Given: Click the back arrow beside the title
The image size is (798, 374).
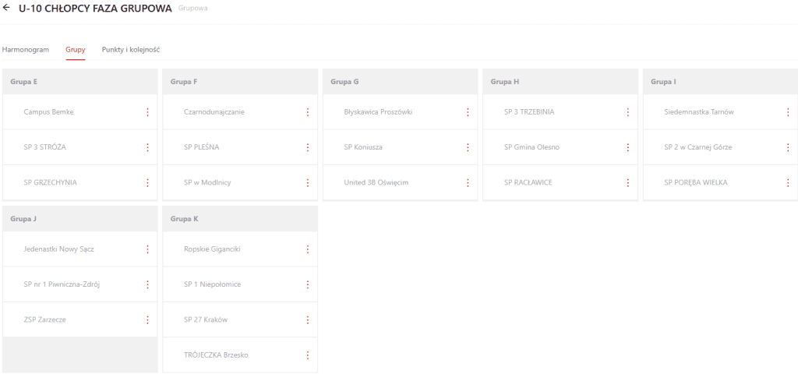Looking at the screenshot, I should 7,8.
